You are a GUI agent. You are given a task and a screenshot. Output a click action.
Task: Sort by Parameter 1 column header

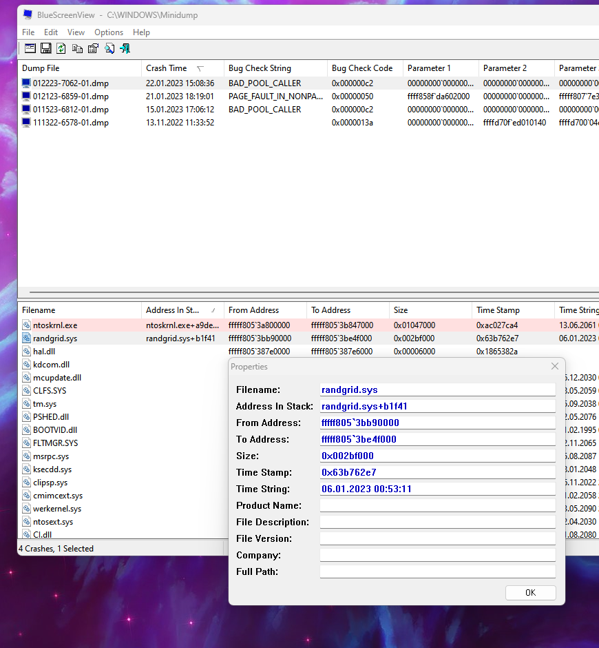[x=441, y=68]
